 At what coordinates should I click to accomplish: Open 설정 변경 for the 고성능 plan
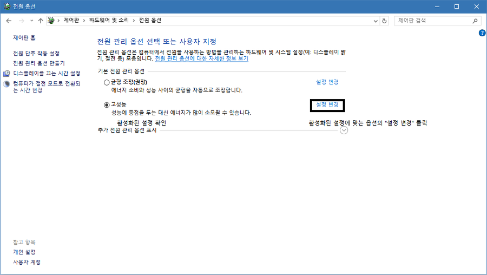point(327,104)
